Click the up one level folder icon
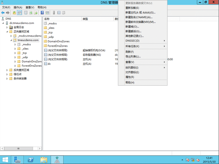 click(14, 13)
